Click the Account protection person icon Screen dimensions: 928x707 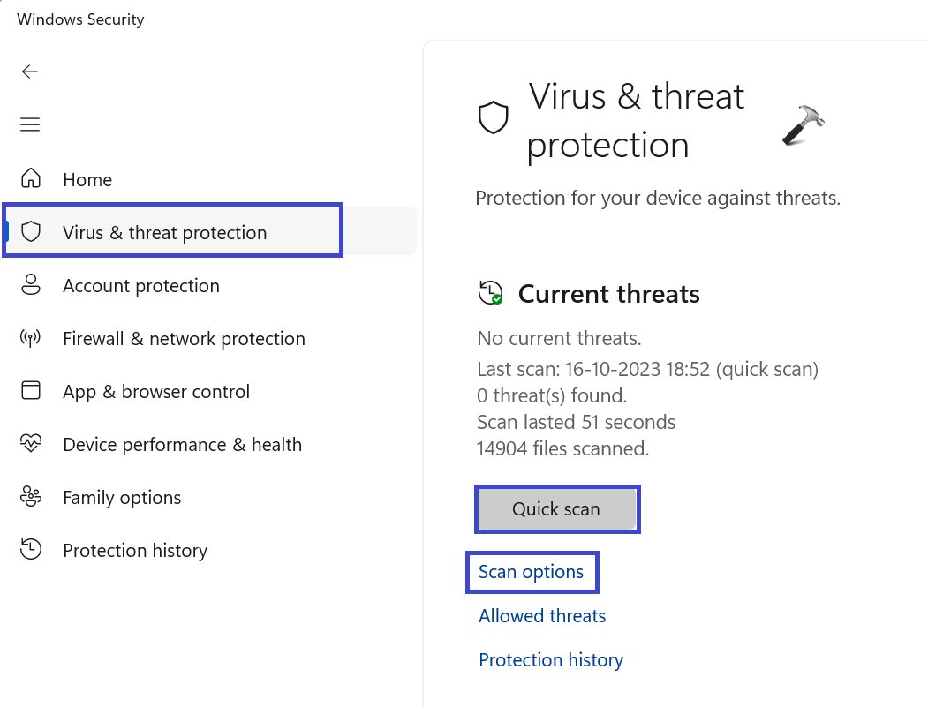(x=31, y=285)
